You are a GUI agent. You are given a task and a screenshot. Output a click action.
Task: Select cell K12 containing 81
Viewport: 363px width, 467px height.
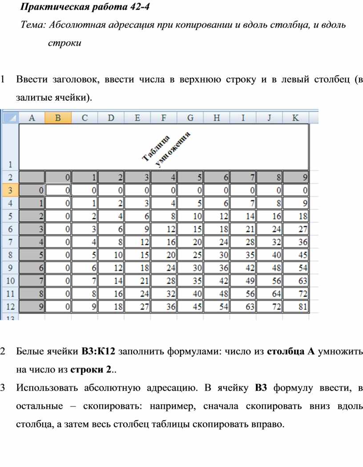click(x=296, y=307)
